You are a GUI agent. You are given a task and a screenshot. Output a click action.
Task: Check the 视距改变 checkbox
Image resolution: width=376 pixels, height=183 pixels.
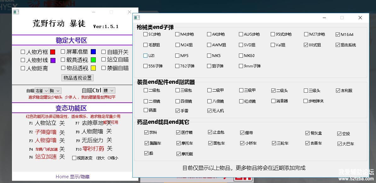pos(74,158)
